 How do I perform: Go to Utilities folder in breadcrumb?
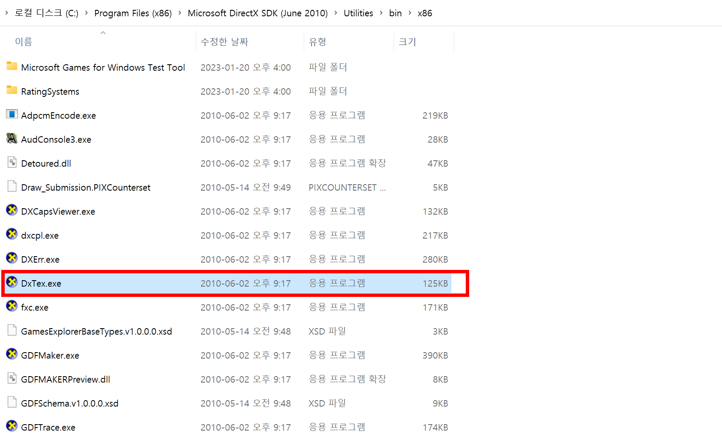(x=358, y=13)
